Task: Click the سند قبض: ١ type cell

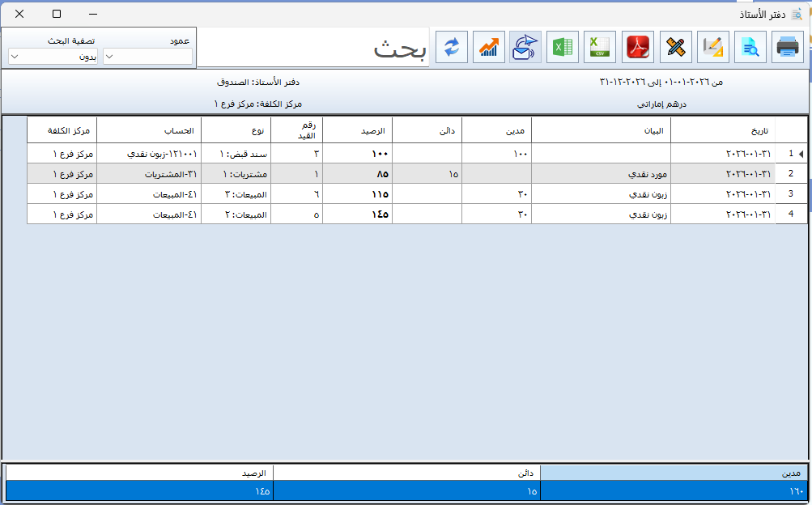Action: click(x=236, y=154)
